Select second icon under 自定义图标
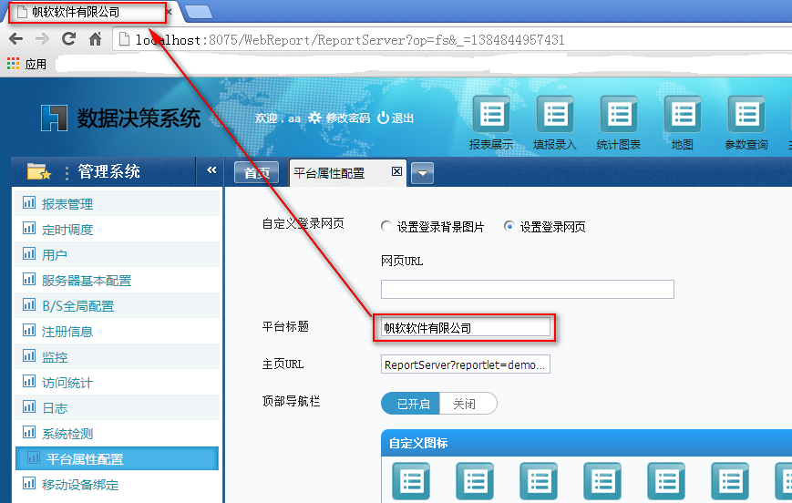The height and width of the screenshot is (503, 792). coord(475,481)
